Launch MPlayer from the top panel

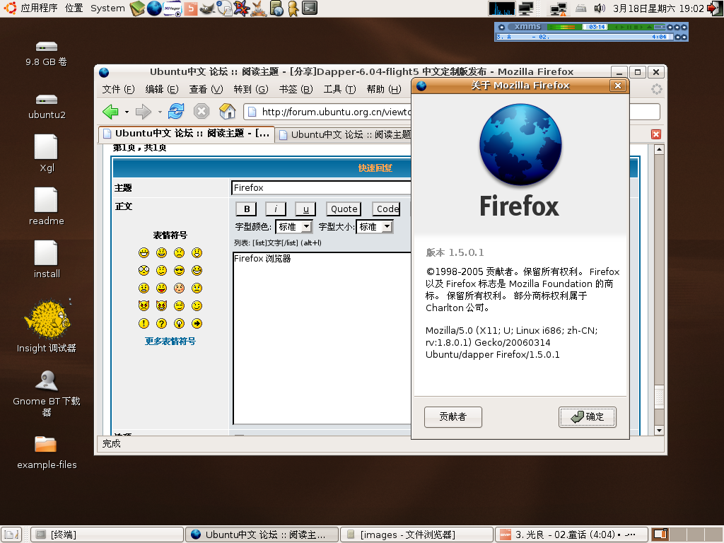click(173, 8)
